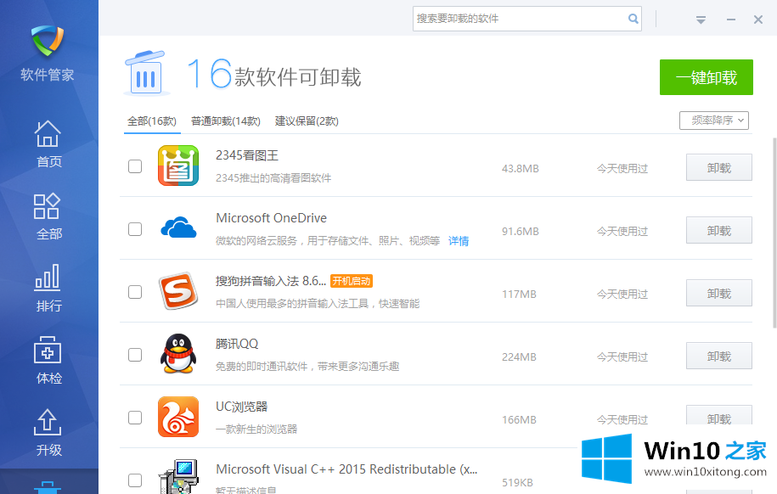
Task: Click the 519KB size value
Action: tap(517, 483)
